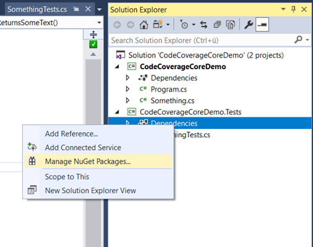Switch views using the Solutions and Folders icon
The height and width of the screenshot is (247, 313).
click(158, 25)
